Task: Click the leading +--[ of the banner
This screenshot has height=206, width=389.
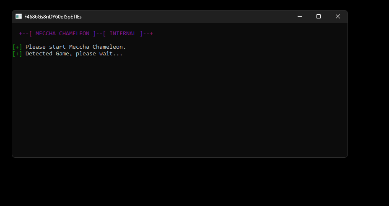Action: pyautogui.click(x=26, y=34)
